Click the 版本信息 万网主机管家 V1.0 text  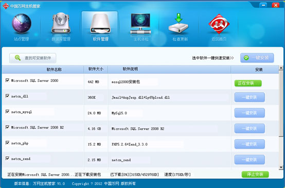coord(40,183)
